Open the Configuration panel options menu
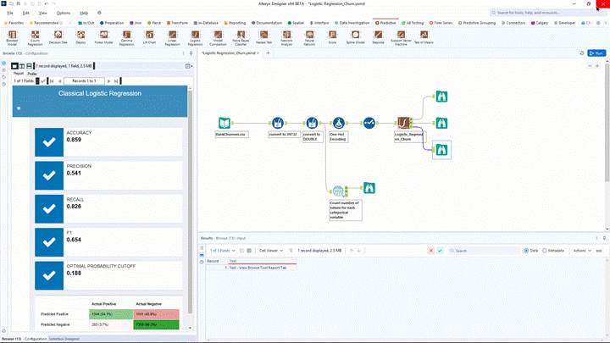 pyautogui.click(x=184, y=53)
